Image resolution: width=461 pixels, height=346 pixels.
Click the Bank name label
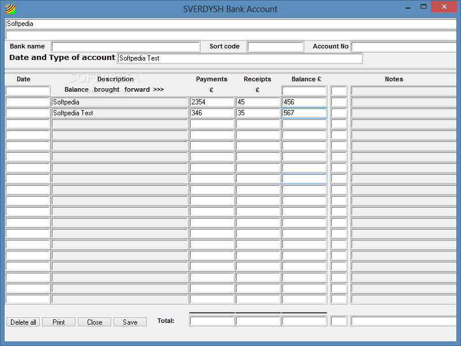point(27,46)
